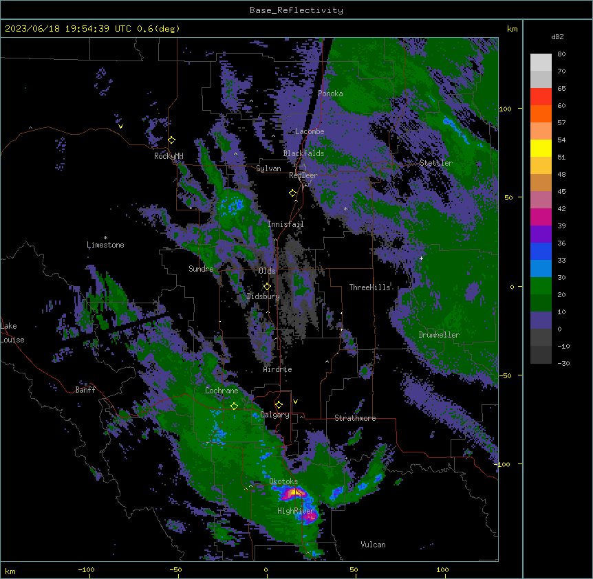This screenshot has height=579, width=593.
Task: Click the Airdrie label
Action: 278,369
